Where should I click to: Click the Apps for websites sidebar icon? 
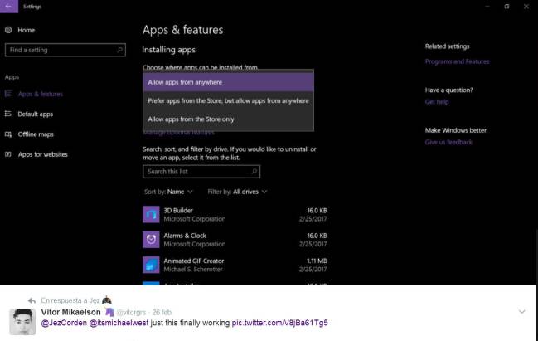(8, 154)
